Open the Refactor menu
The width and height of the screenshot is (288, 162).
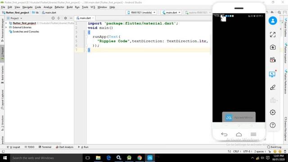pyautogui.click(x=59, y=7)
